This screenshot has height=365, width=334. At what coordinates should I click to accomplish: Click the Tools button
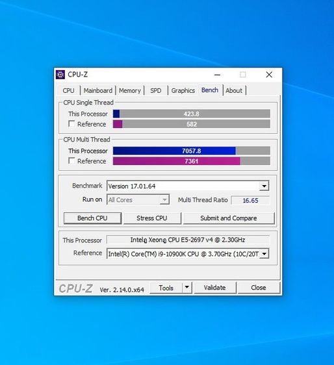pyautogui.click(x=166, y=288)
